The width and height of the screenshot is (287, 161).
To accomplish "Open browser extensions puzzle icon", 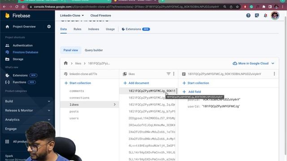I will [x=264, y=7].
